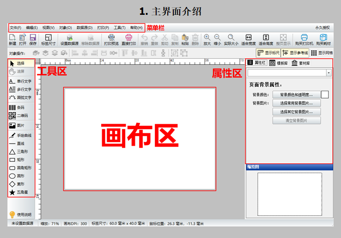Open the 帮助(H) menu
This screenshot has height=238, width=341.
[136, 28]
